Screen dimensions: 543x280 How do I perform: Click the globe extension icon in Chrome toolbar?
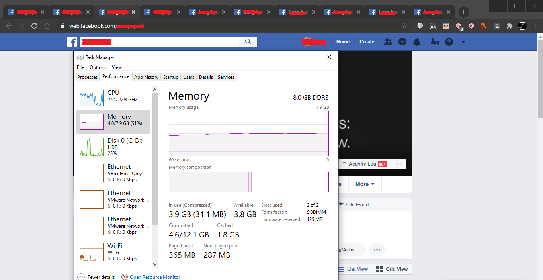(420, 26)
